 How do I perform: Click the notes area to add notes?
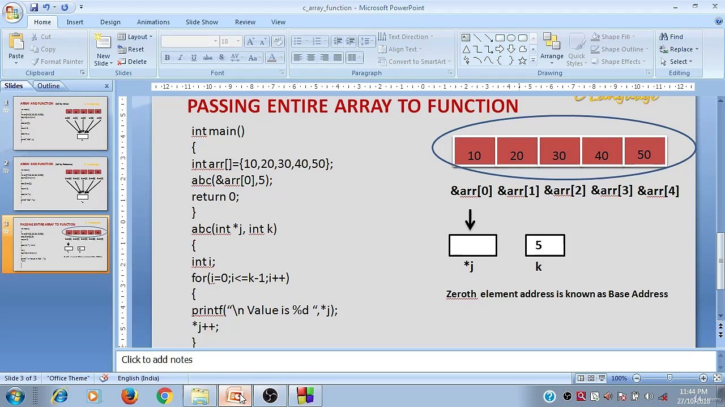click(x=416, y=360)
